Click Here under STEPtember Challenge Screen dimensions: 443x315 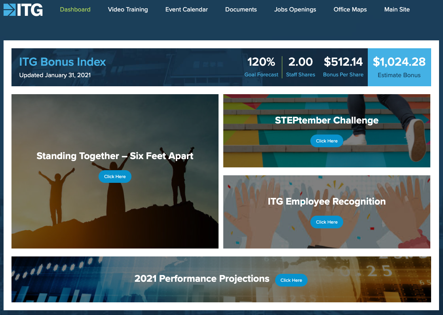327,141
